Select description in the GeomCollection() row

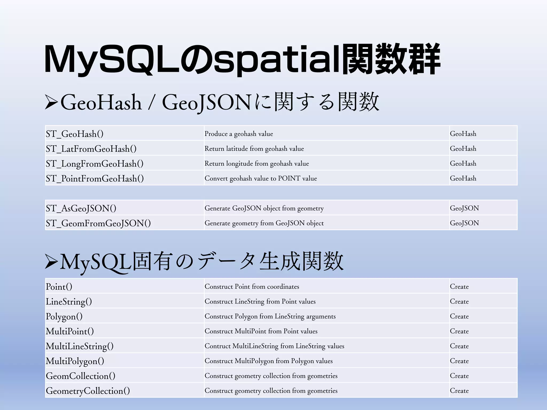point(271,376)
